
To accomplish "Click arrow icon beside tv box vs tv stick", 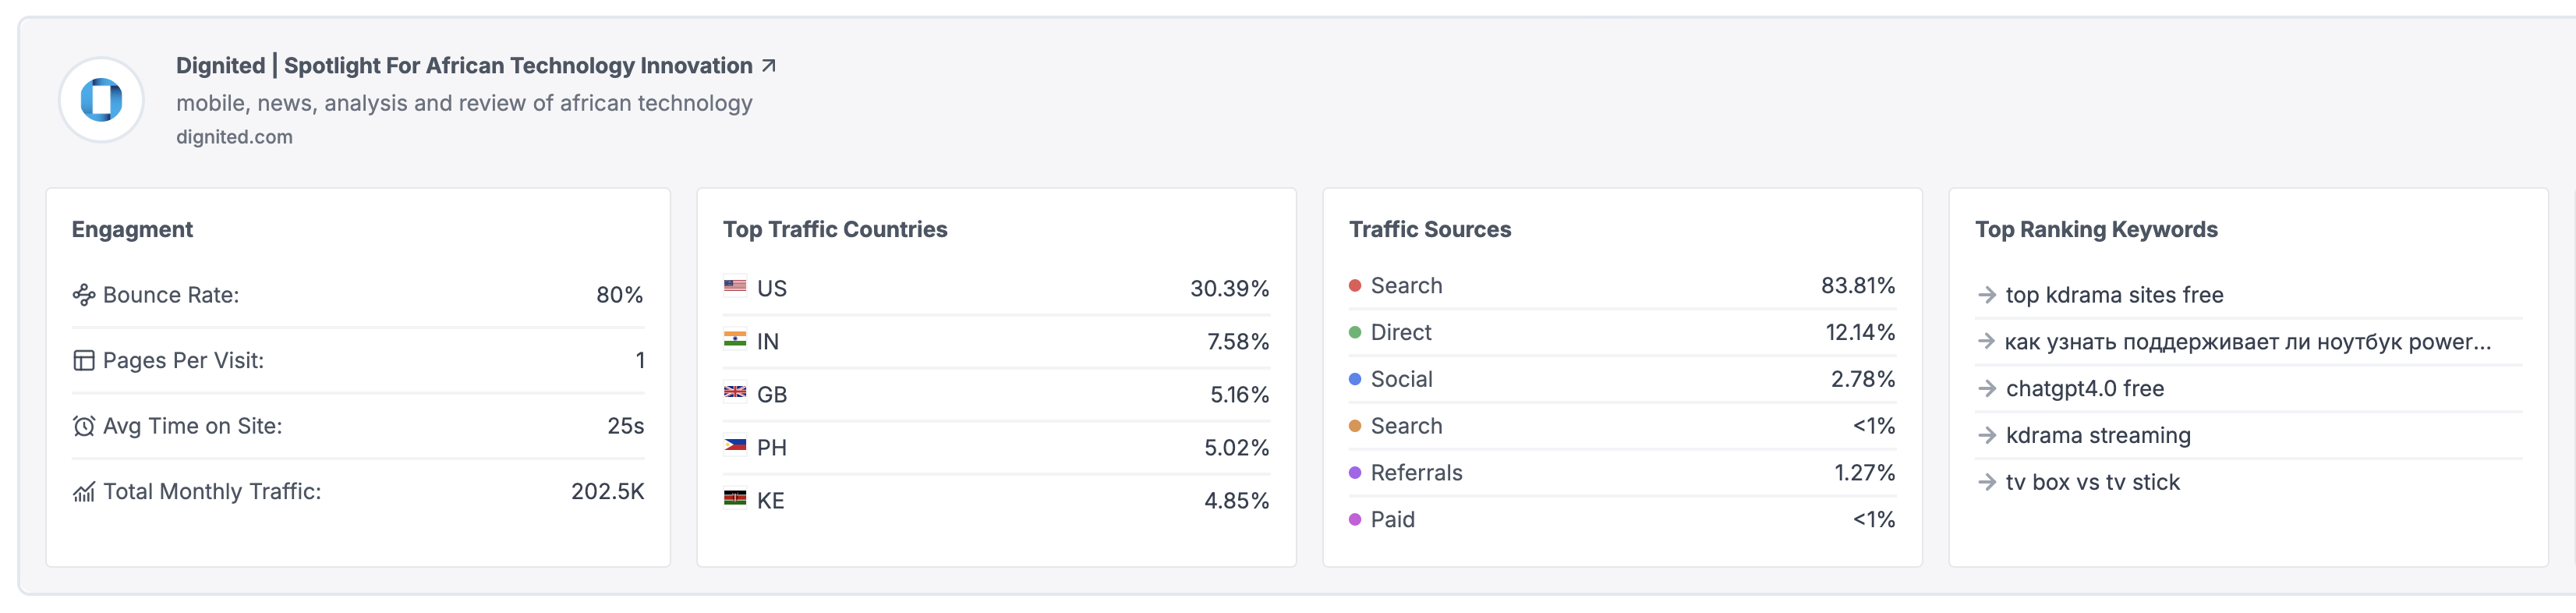I will (x=1987, y=483).
